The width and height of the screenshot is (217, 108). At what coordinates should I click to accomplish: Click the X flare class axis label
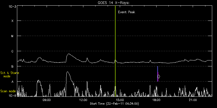coord(12,21)
